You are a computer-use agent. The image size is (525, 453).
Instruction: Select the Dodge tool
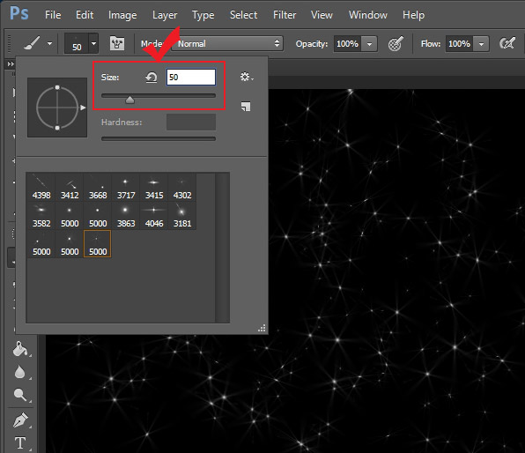[x=20, y=395]
